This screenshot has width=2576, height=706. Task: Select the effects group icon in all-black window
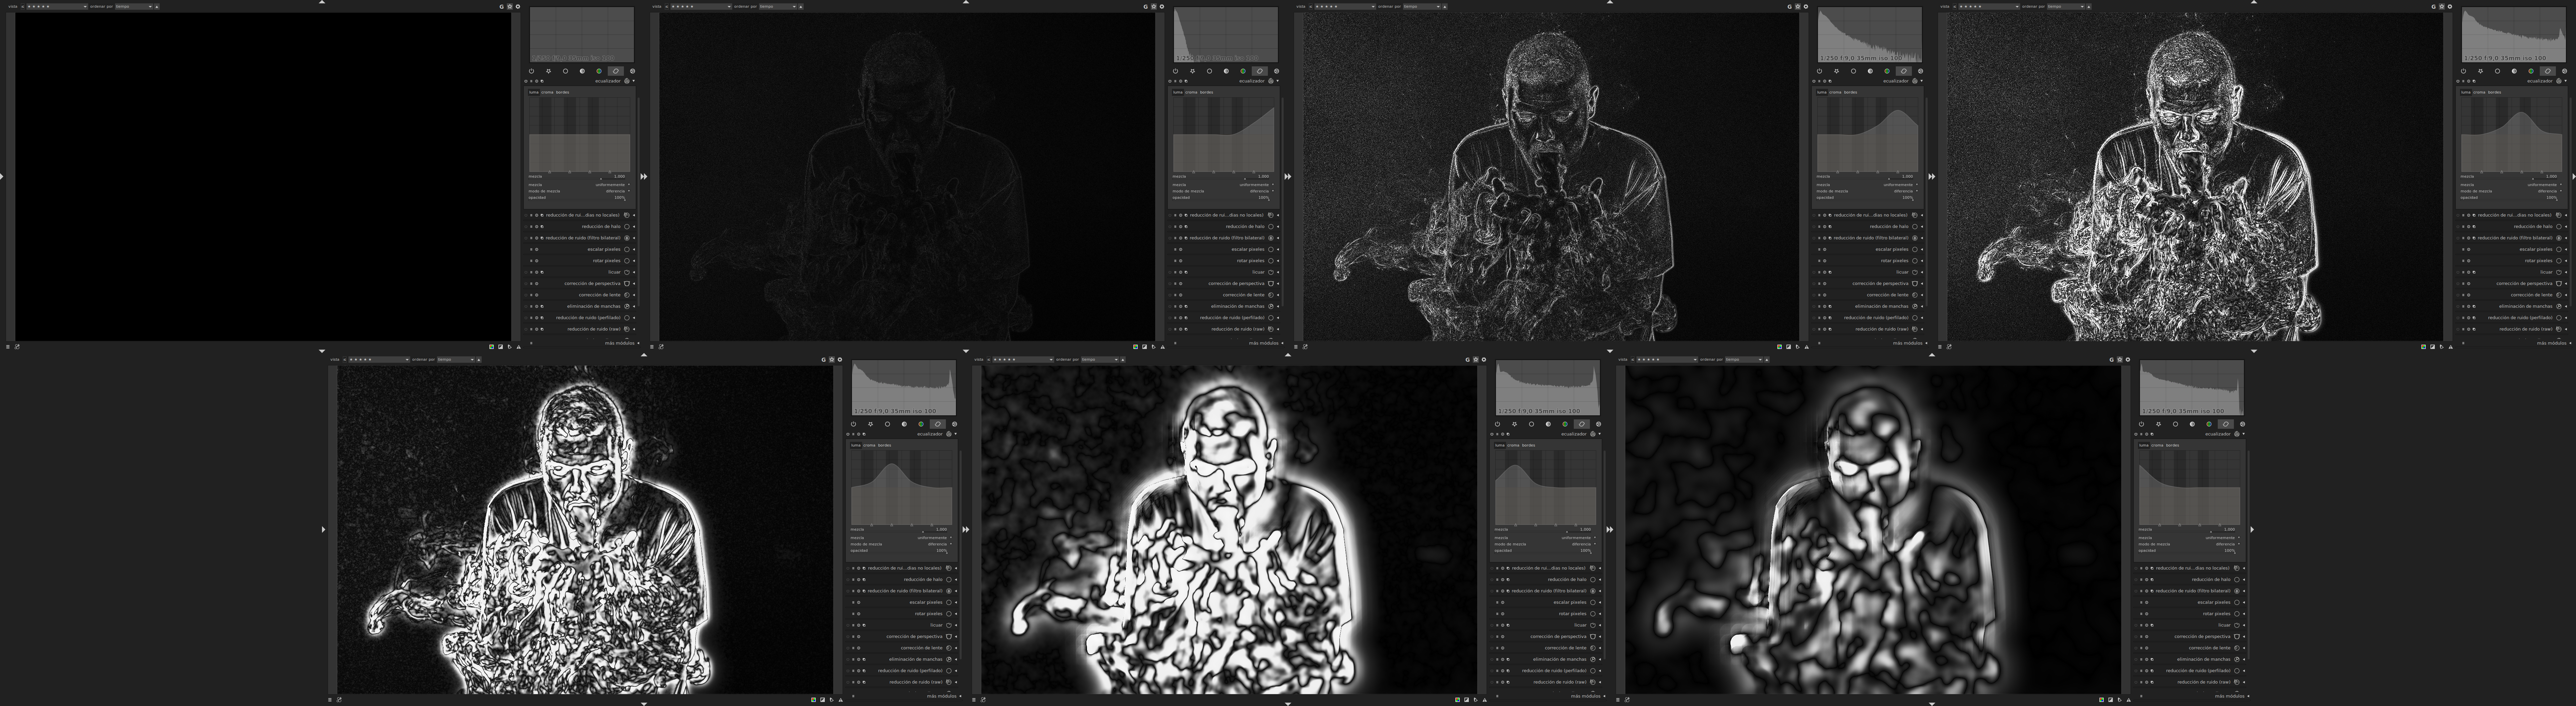633,71
